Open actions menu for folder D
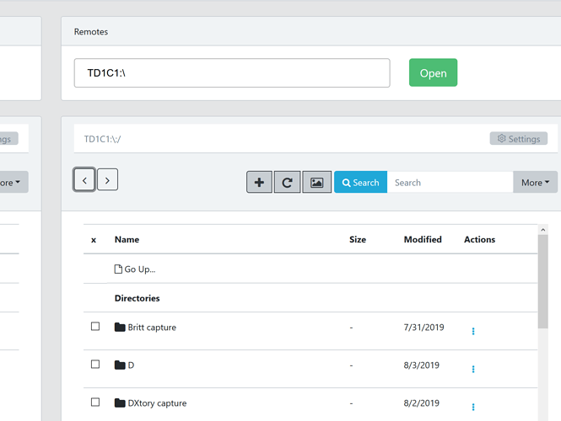This screenshot has height=421, width=561. [473, 369]
